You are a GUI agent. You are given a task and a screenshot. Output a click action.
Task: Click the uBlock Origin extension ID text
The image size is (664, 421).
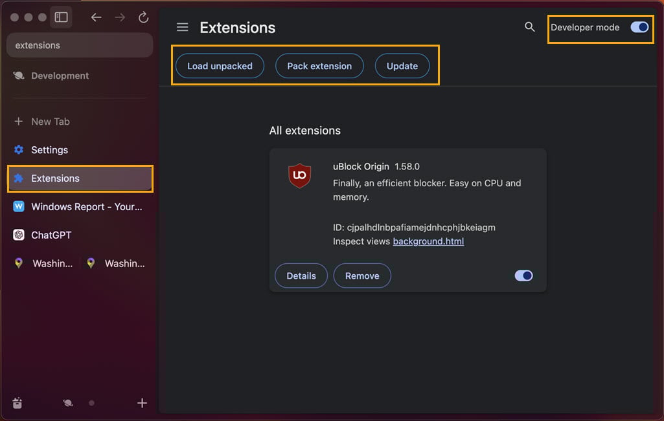414,228
